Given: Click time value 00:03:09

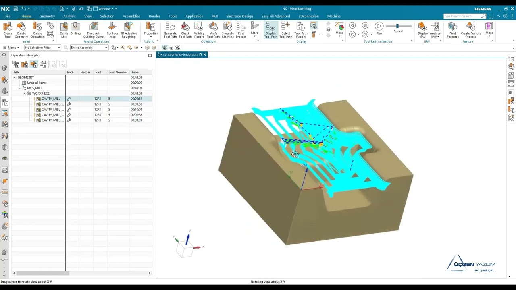Looking at the screenshot, I should point(136,120).
